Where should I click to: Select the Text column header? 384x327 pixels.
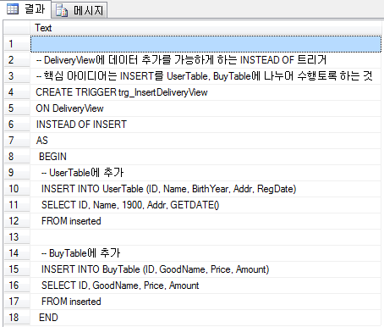click(206, 28)
